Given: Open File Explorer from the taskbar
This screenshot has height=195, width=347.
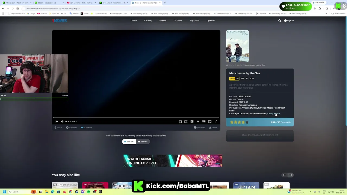Looking at the screenshot, I should point(46,192).
